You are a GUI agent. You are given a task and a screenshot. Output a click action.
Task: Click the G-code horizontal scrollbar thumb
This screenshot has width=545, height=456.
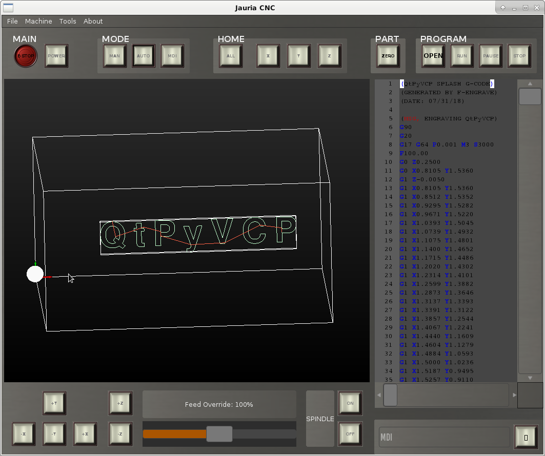(x=390, y=395)
